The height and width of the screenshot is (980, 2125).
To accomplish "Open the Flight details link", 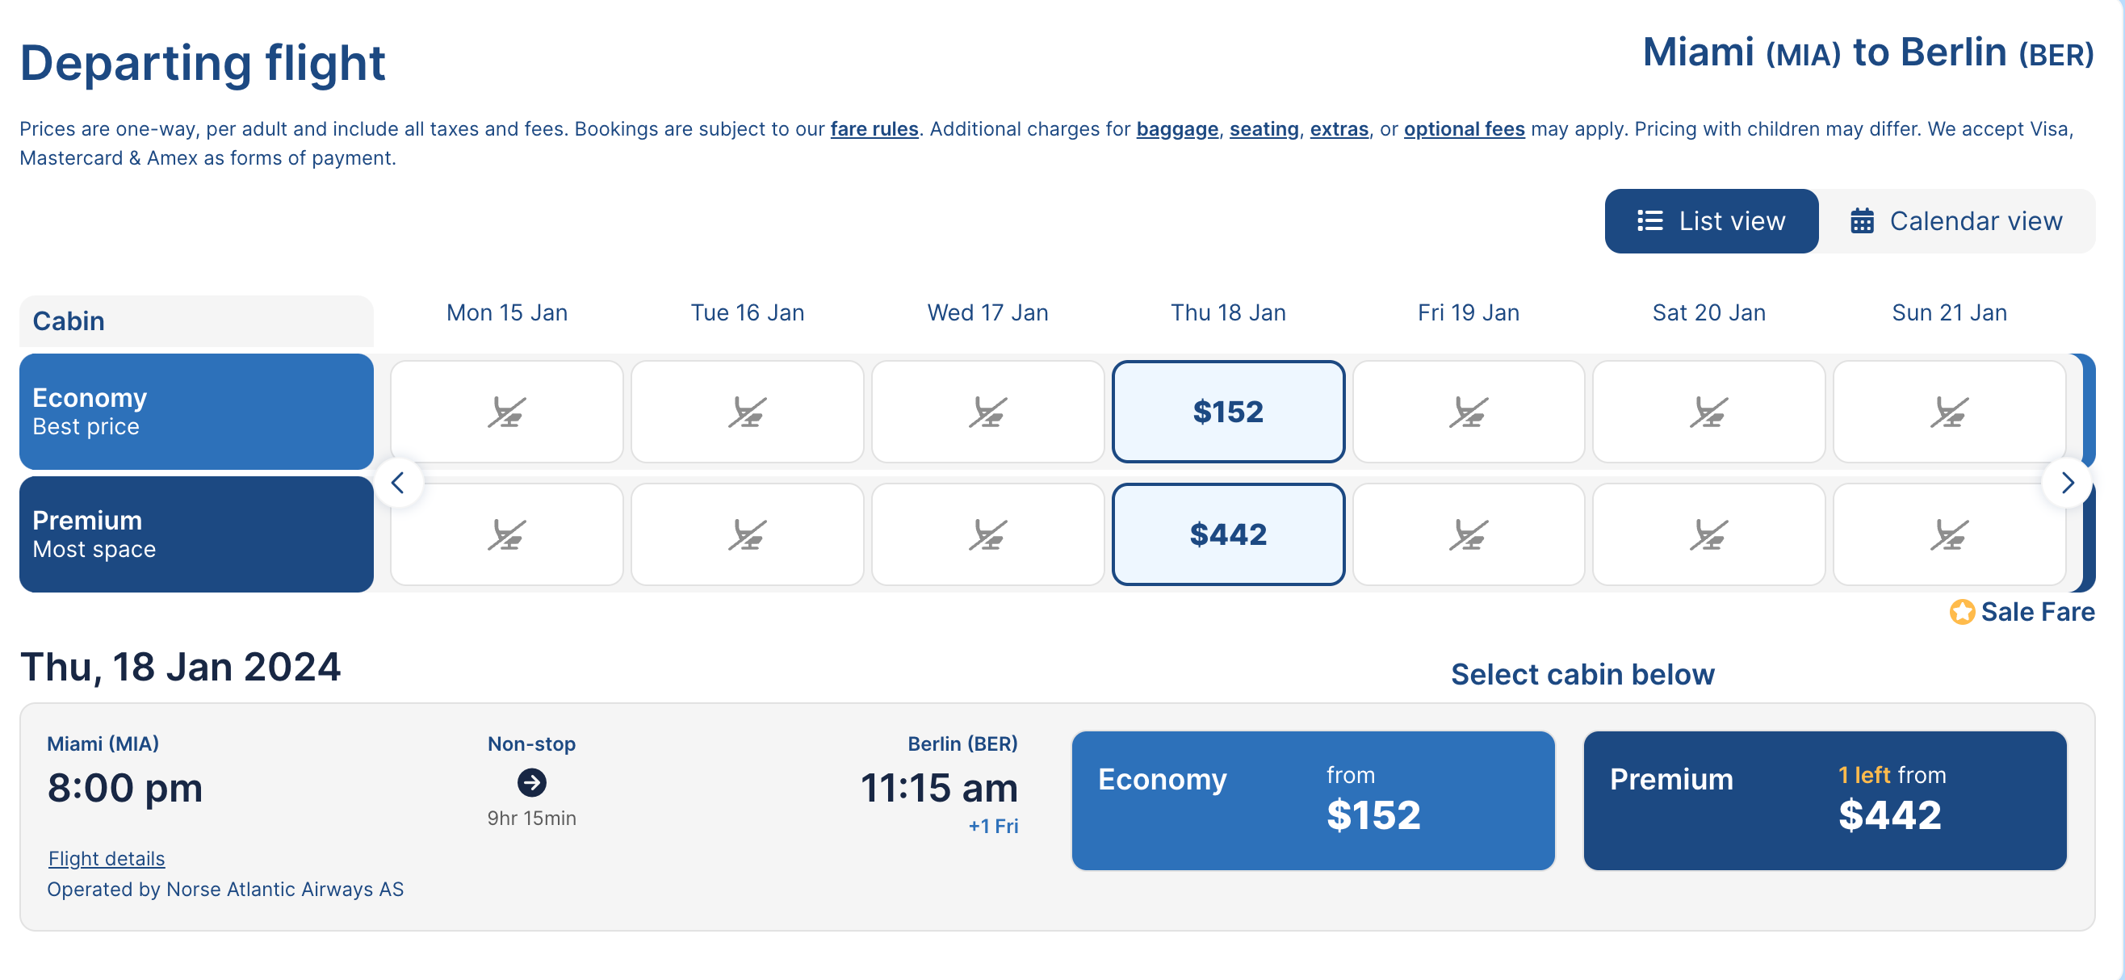I will point(107,859).
